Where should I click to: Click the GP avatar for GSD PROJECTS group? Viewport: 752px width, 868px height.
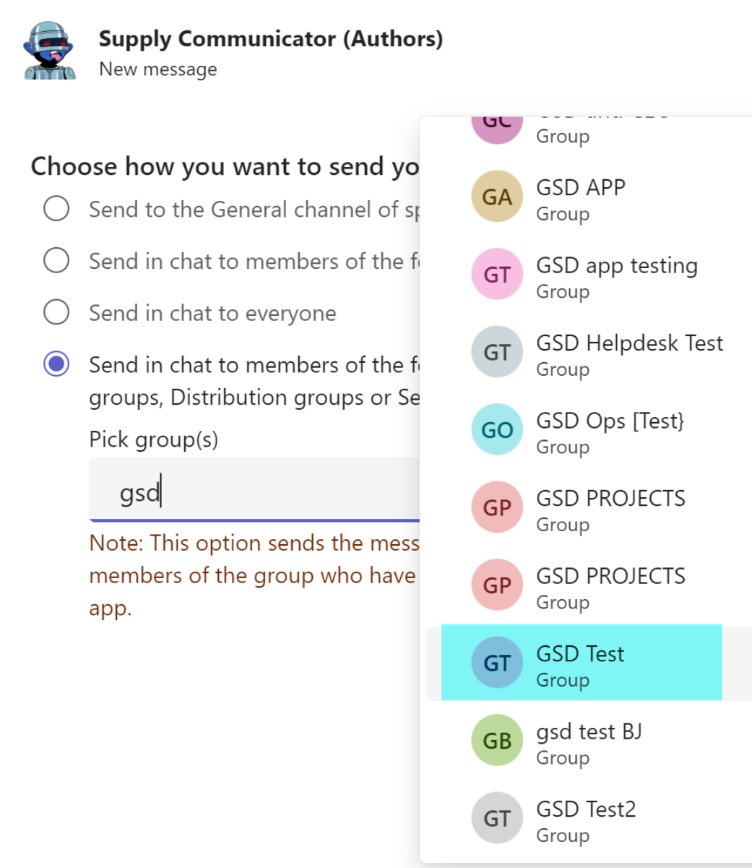click(x=497, y=507)
